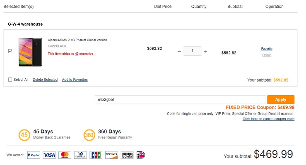Click the iDEAL payment icon
Image resolution: width=306 pixels, height=165 pixels.
coord(141,155)
